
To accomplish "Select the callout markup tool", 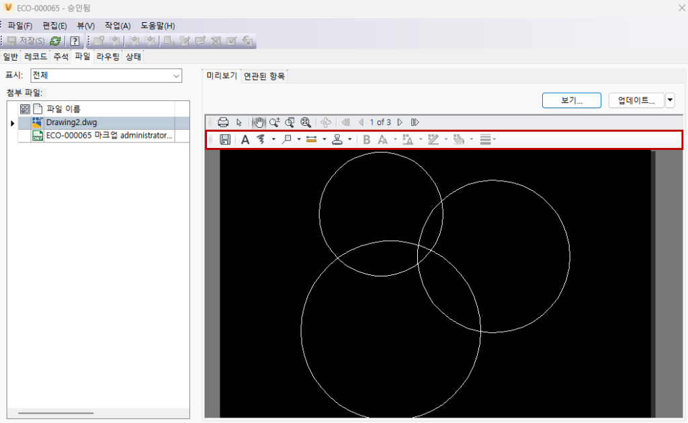I will click(x=286, y=140).
